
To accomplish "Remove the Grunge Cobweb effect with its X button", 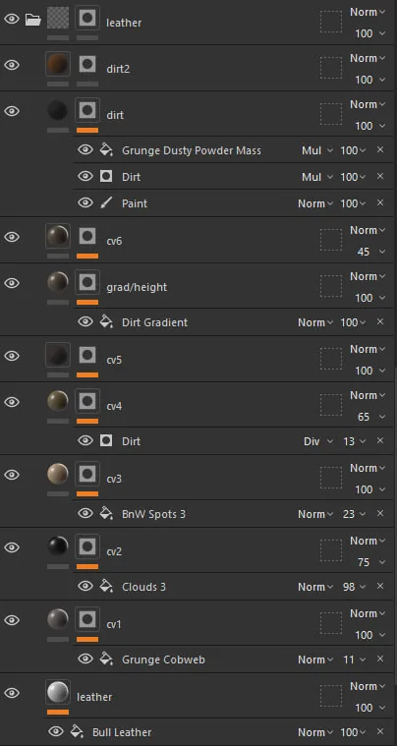I will [x=380, y=659].
